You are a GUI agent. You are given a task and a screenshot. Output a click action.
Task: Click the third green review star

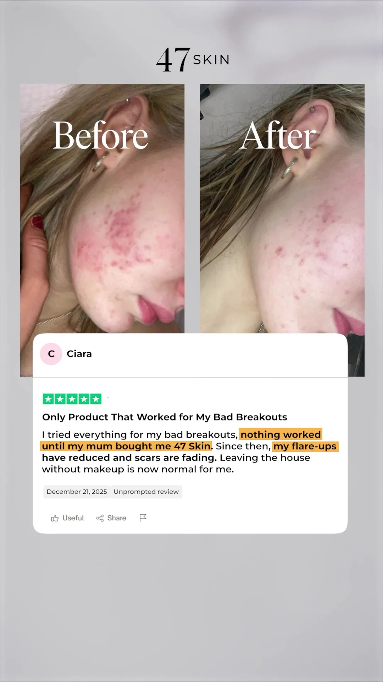pos(72,399)
